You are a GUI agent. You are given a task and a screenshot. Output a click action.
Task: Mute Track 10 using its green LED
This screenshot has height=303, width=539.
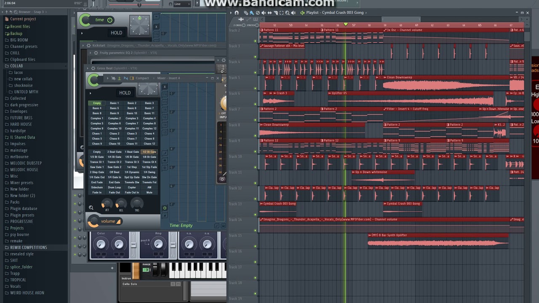coord(255,167)
